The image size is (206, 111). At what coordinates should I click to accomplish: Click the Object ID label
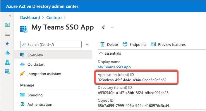pyautogui.click(x=106, y=100)
